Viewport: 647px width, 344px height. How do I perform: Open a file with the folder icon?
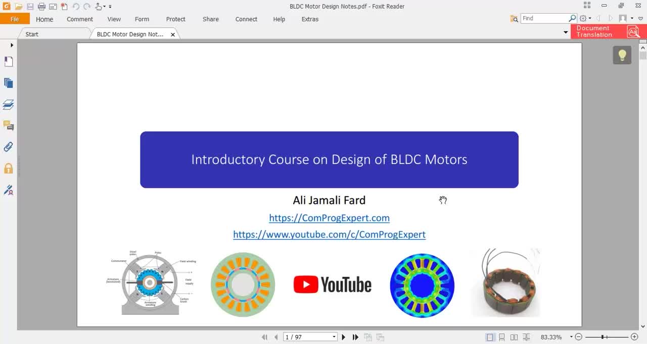(x=18, y=7)
